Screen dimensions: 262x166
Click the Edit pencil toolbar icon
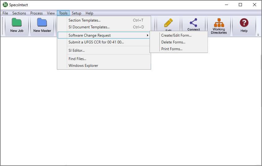pos(168,23)
